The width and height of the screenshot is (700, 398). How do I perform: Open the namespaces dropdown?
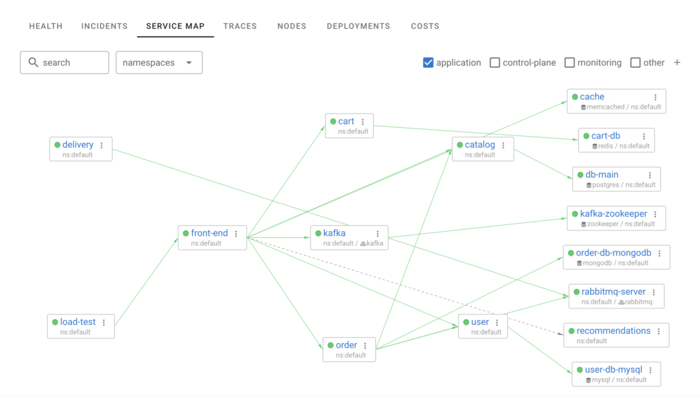tap(159, 62)
